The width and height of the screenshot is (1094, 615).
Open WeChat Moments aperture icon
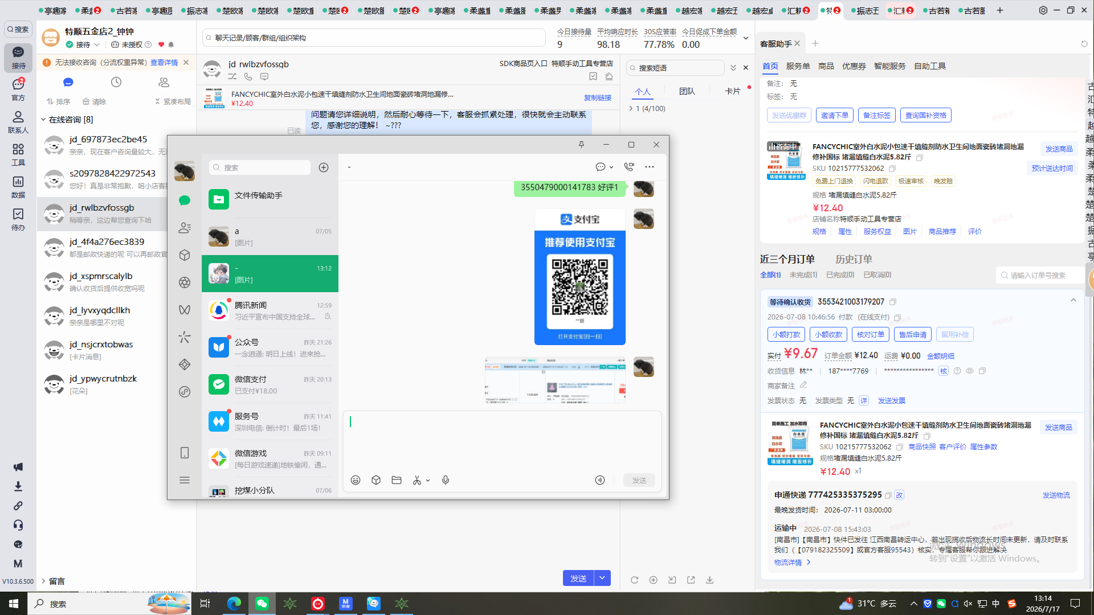pyautogui.click(x=184, y=282)
